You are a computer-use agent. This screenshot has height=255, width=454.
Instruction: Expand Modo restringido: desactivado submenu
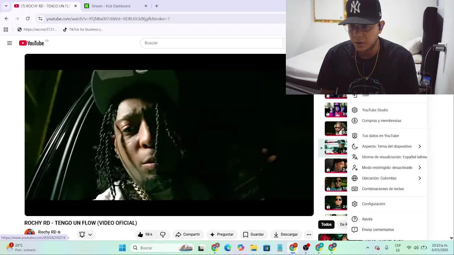pyautogui.click(x=387, y=168)
